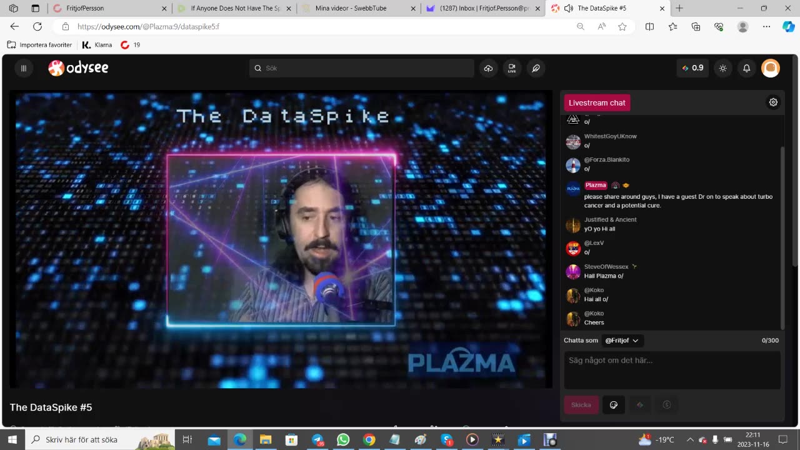Open the weather -19°C widget

click(656, 439)
